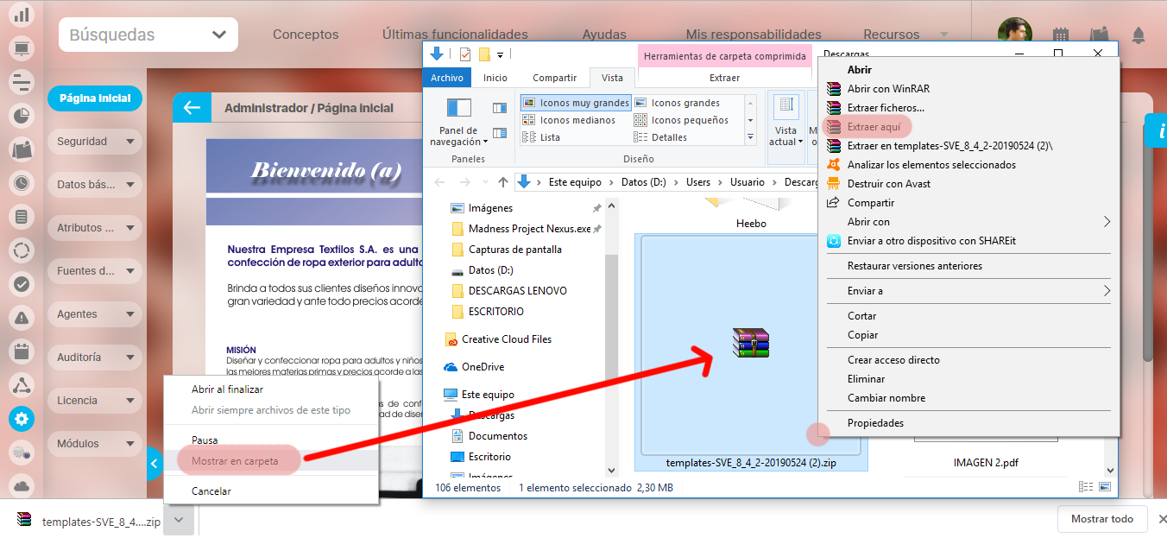Expand the download item chevron menu

click(178, 521)
